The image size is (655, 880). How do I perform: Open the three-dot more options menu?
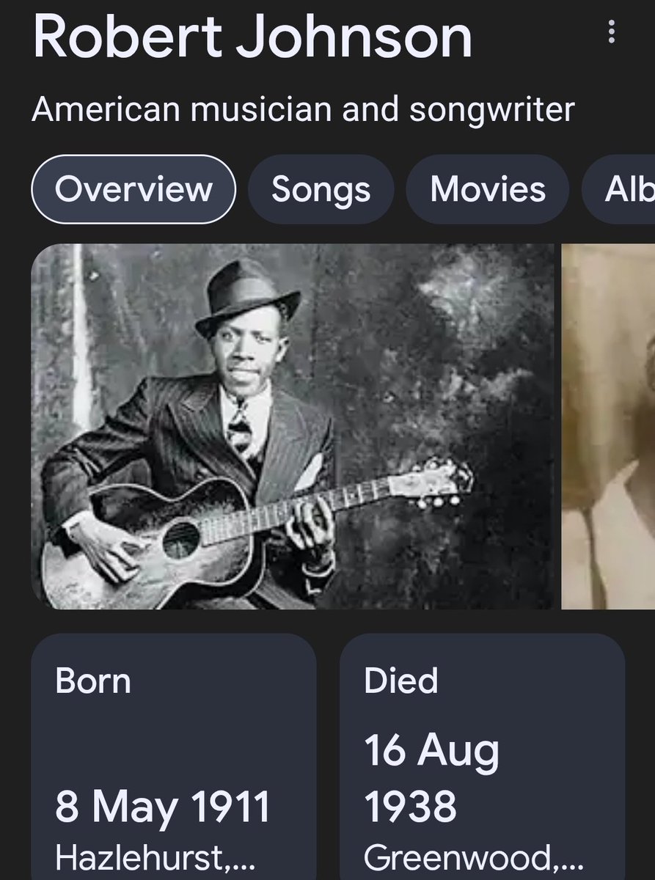[611, 32]
